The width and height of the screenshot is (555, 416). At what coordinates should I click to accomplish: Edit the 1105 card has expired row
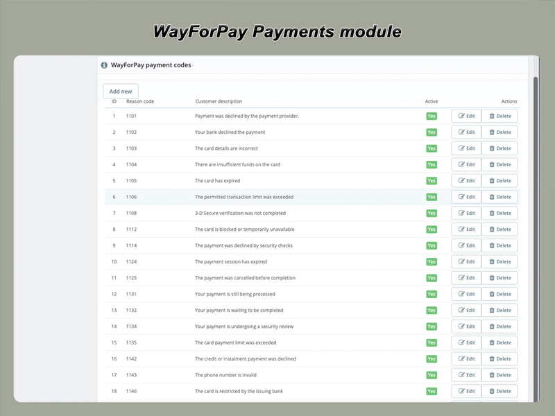(x=466, y=181)
